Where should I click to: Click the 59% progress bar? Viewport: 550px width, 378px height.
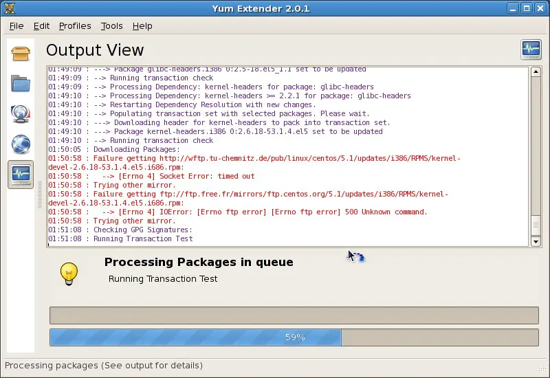point(294,337)
